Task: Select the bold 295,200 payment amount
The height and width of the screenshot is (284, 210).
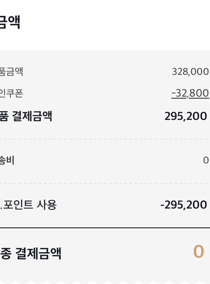Action: tap(186, 116)
